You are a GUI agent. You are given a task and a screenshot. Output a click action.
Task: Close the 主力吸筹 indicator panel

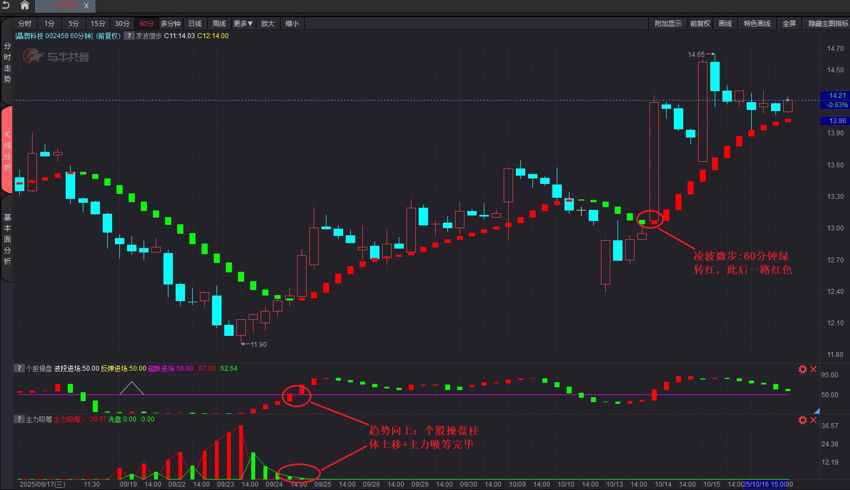point(814,420)
